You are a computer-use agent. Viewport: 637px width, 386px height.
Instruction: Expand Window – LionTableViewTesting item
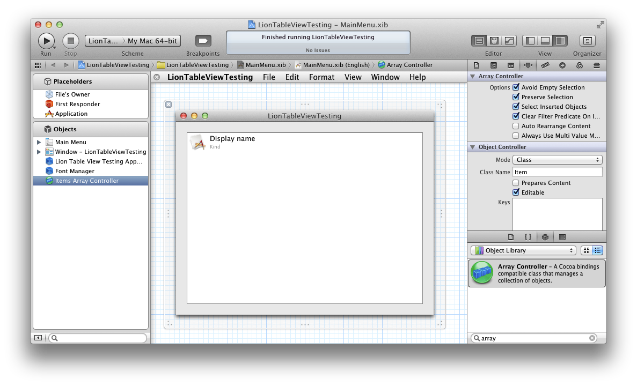(x=39, y=152)
